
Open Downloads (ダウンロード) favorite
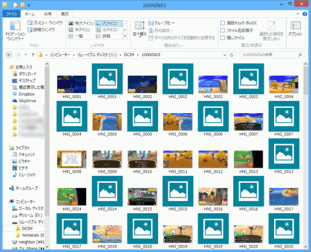coord(25,74)
